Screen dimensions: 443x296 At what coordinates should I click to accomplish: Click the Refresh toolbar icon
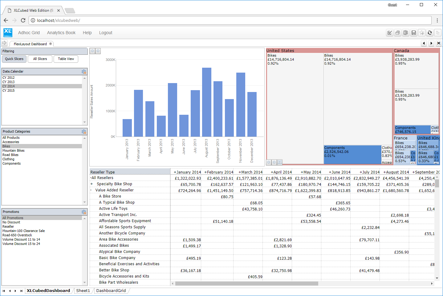(x=430, y=33)
